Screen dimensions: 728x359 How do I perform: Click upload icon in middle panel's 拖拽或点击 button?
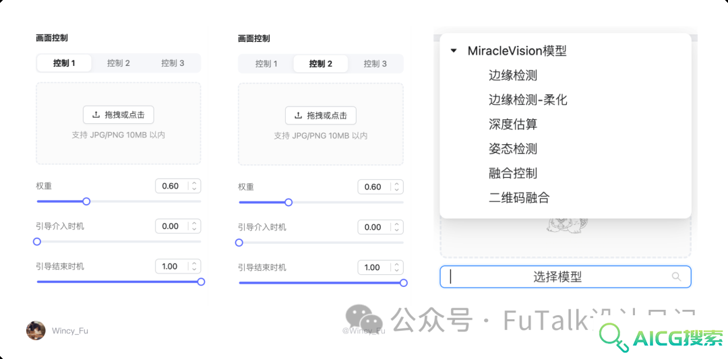pyautogui.click(x=298, y=115)
